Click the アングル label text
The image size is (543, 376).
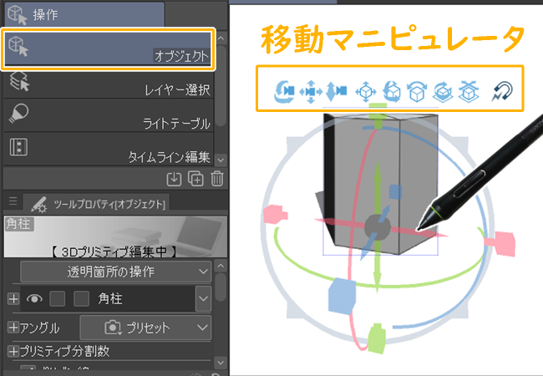[x=39, y=328]
